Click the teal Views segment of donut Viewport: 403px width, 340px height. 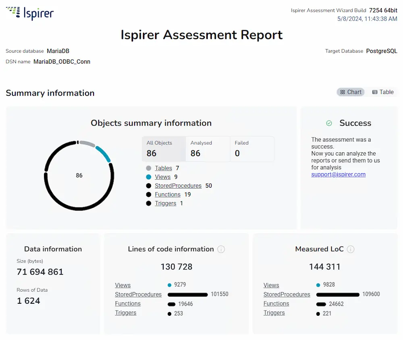(x=104, y=154)
